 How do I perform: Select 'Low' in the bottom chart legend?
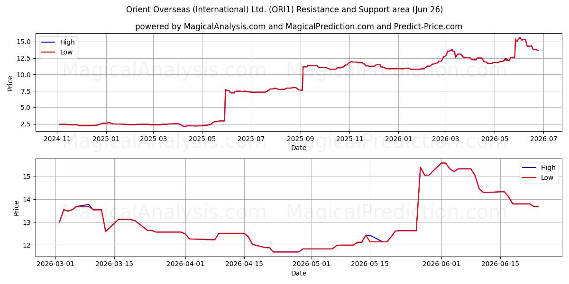547,177
